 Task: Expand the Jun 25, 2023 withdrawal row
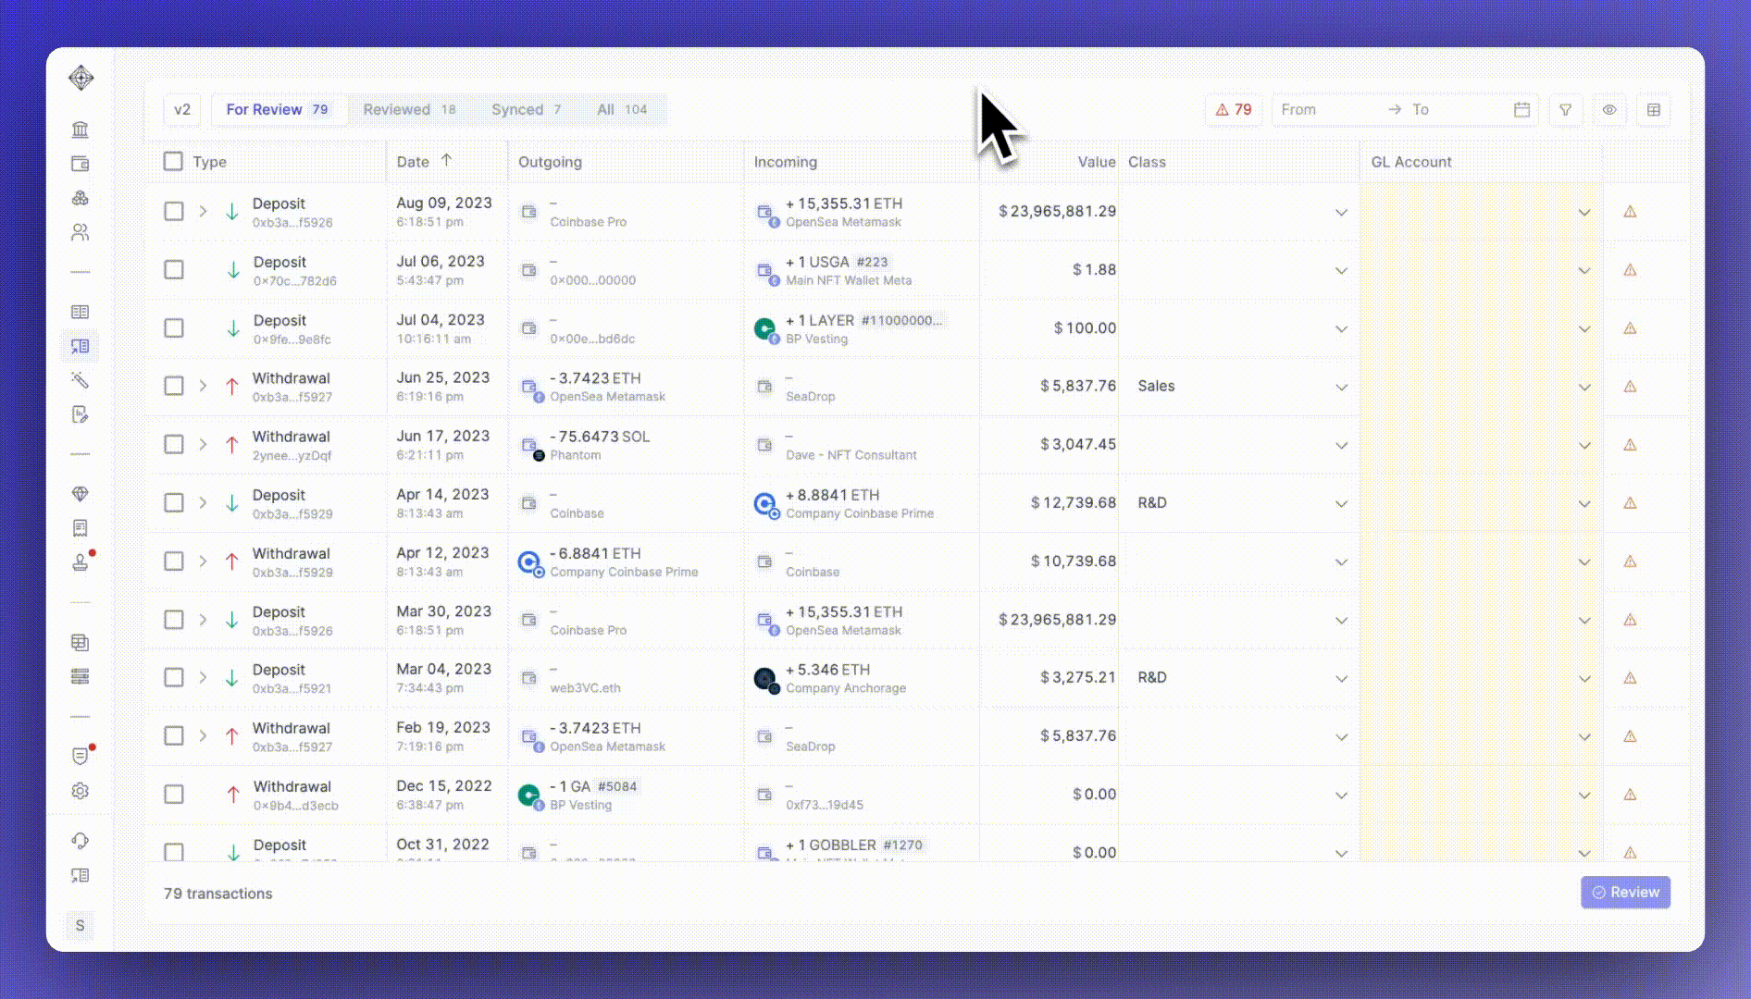coord(203,386)
